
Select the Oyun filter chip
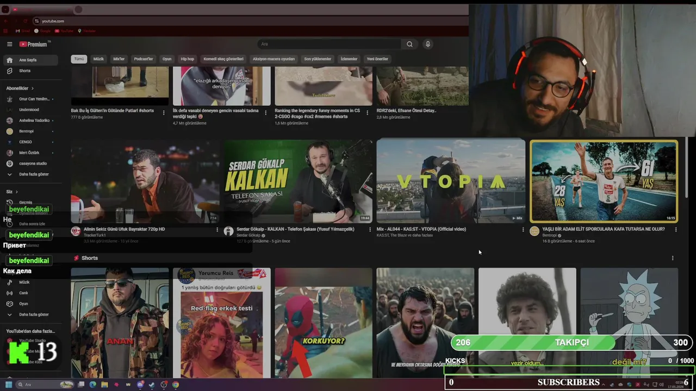point(167,59)
